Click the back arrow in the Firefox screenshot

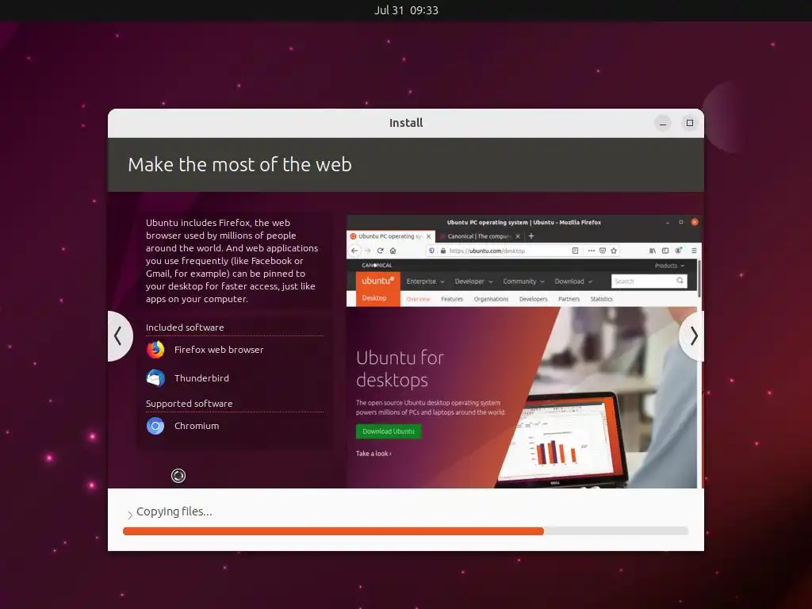point(354,251)
